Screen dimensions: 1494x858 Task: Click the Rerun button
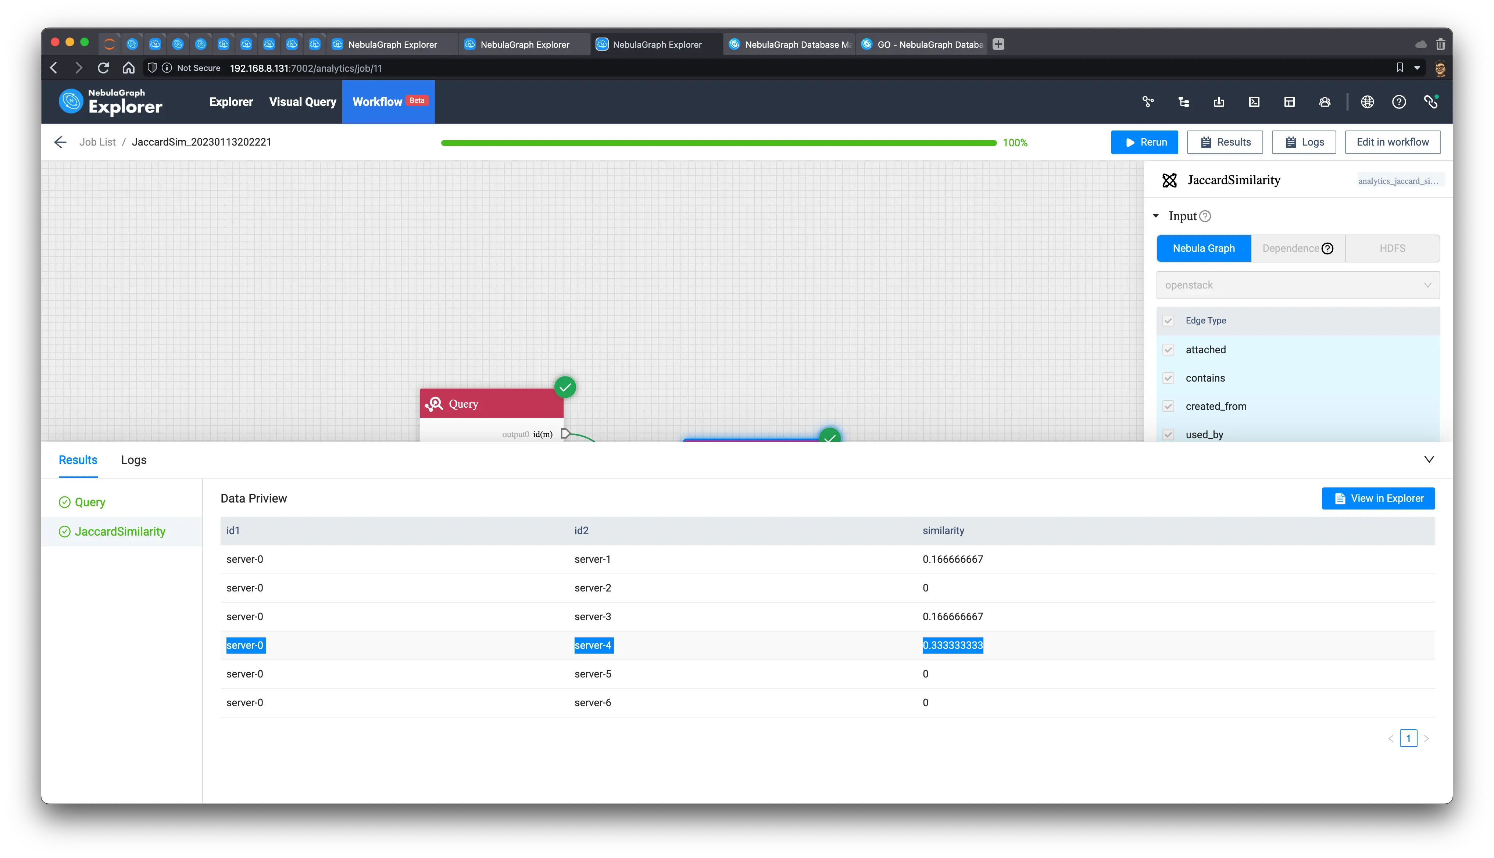tap(1145, 143)
